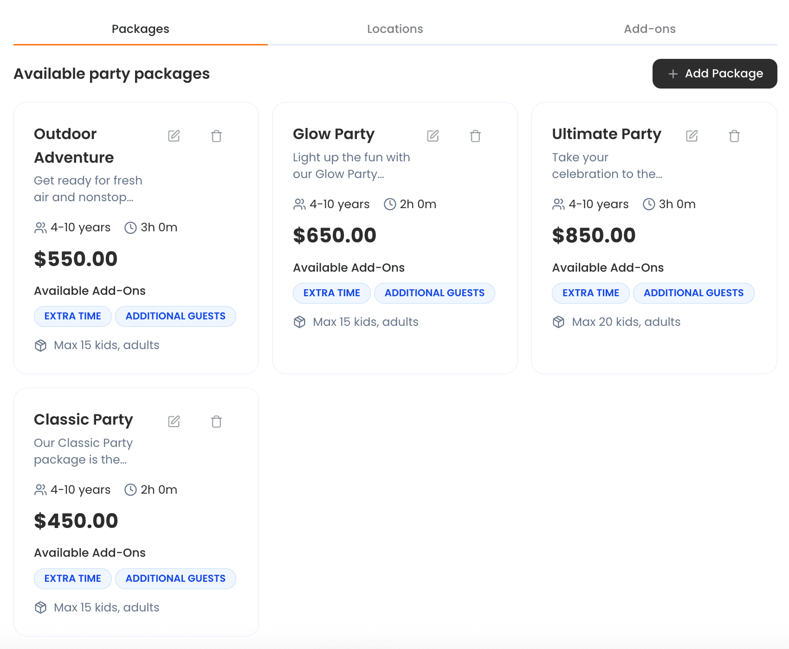Click the clock icon in Ultimate Party
Viewport: 789px width, 649px height.
click(649, 204)
